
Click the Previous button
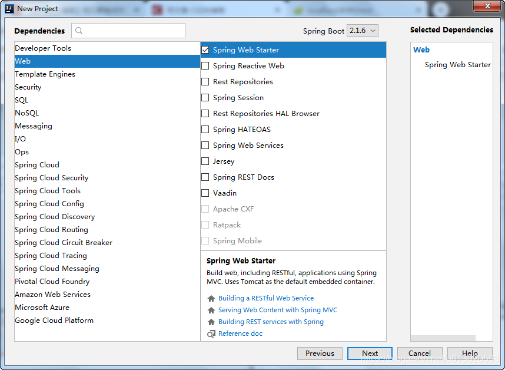pyautogui.click(x=320, y=354)
